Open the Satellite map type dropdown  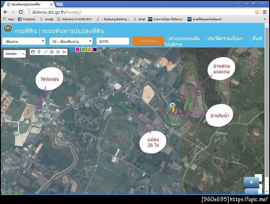15,54
